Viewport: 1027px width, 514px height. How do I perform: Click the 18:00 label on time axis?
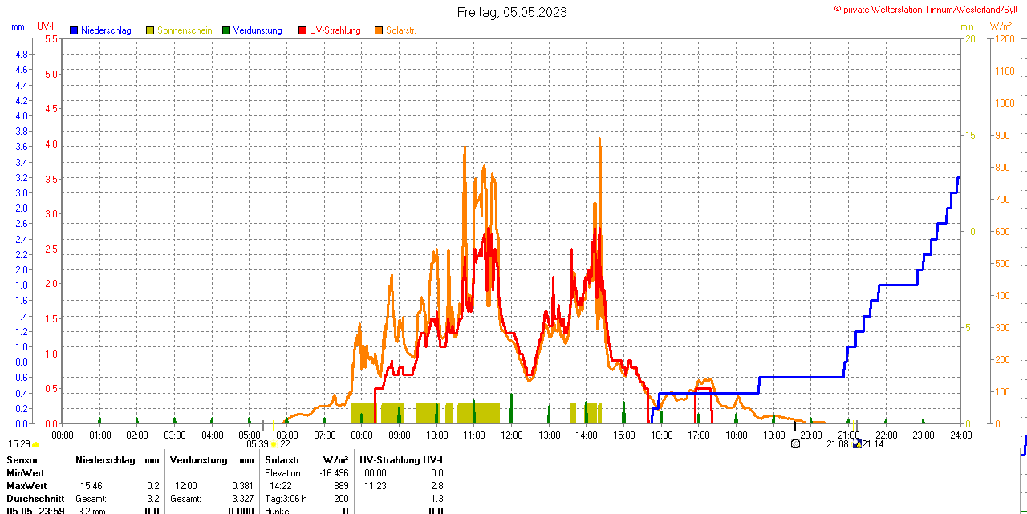(737, 435)
